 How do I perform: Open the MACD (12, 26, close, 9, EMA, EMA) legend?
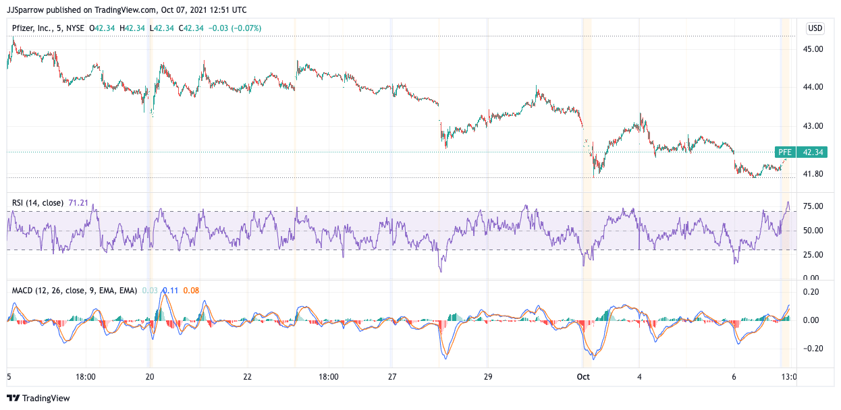tap(74, 291)
